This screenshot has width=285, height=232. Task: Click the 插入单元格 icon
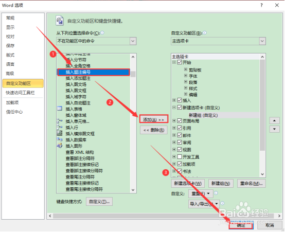pos(60,121)
